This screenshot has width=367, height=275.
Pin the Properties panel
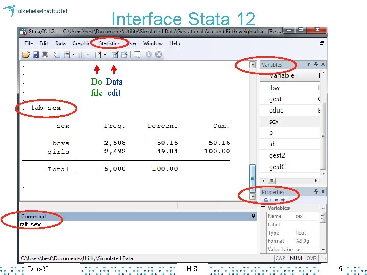(x=316, y=191)
